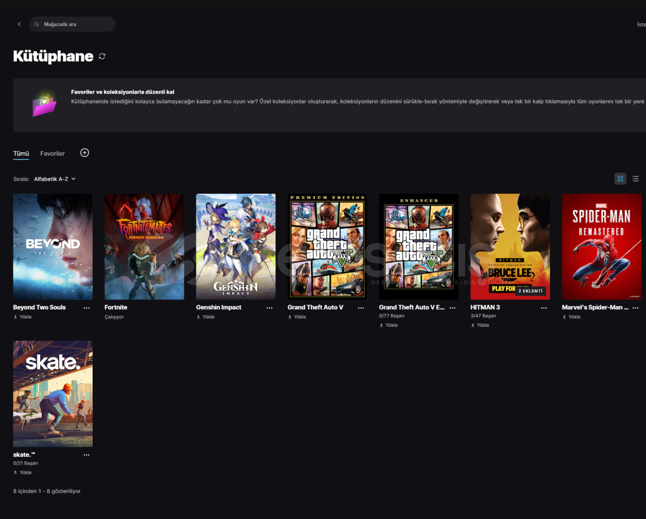Open options for Grand Theft Auto V Enhanced
This screenshot has width=646, height=519.
(x=453, y=308)
